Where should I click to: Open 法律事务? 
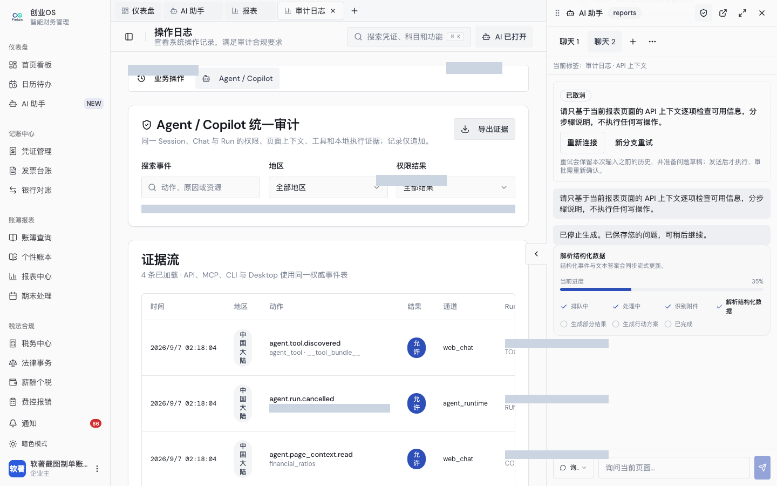click(x=55, y=363)
